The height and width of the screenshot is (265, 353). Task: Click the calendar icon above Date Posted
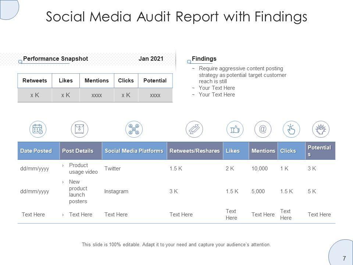click(x=38, y=130)
